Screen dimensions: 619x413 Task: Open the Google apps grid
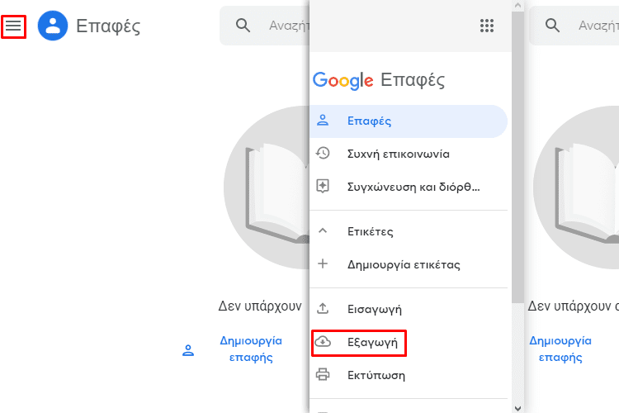click(x=487, y=26)
